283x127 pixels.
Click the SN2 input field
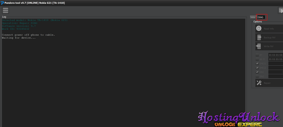click(276, 76)
